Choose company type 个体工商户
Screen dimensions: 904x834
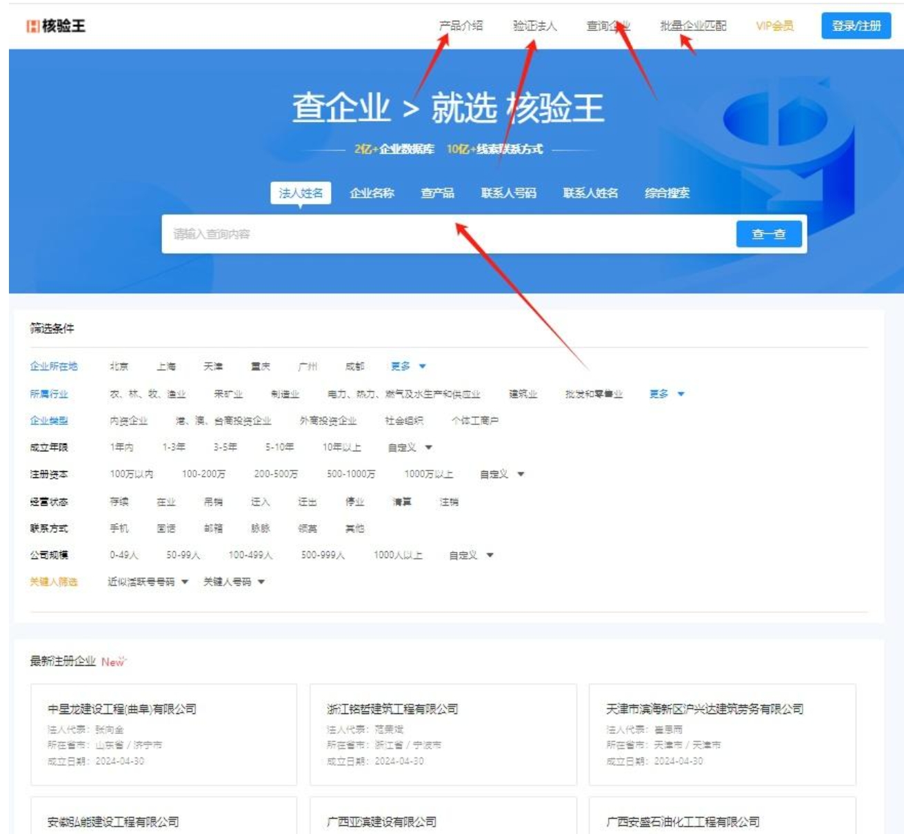(x=475, y=421)
